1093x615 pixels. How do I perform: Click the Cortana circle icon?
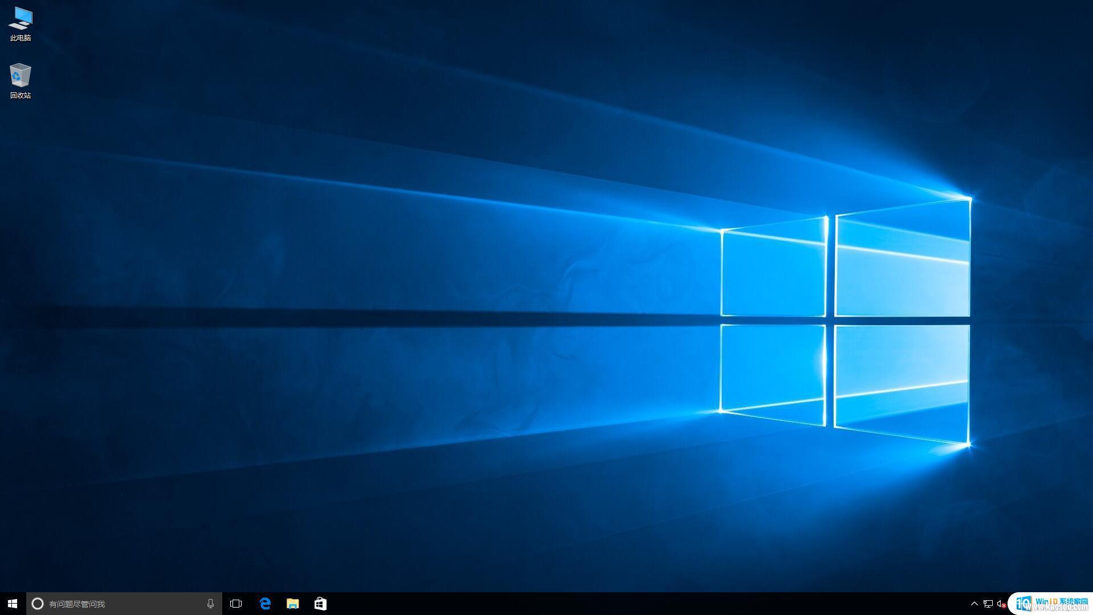(x=38, y=604)
